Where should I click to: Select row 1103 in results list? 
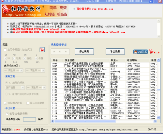[x=104, y=84]
